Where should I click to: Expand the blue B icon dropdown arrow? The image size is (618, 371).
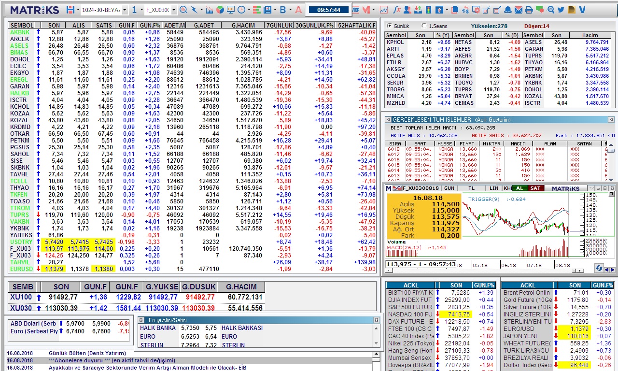tap(290, 10)
